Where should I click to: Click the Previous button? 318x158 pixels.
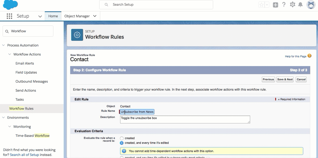click(268, 79)
